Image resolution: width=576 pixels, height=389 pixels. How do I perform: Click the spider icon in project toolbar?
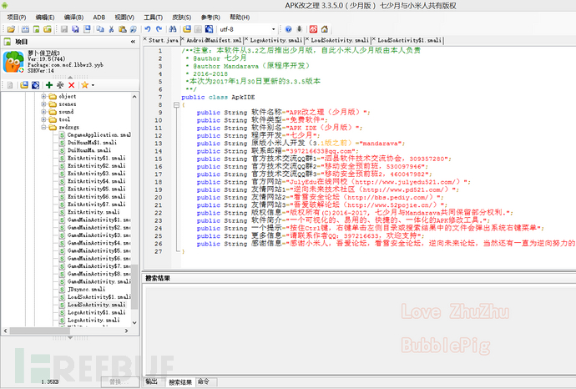pyautogui.click(x=60, y=85)
